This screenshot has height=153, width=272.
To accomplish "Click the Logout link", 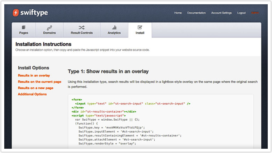I will coord(241,13).
